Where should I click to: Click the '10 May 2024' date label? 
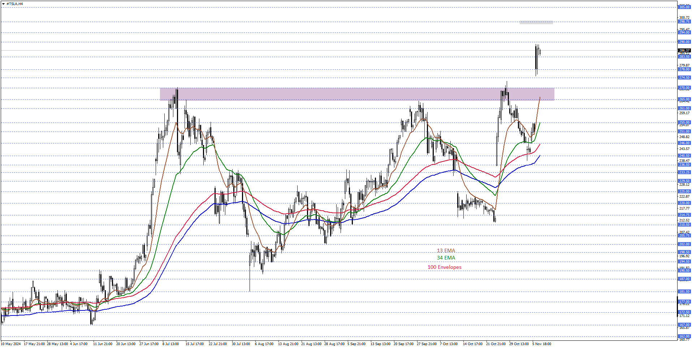11,344
